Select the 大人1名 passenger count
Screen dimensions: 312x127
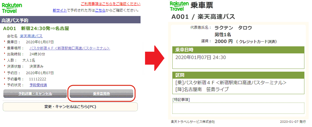click(x=29, y=60)
